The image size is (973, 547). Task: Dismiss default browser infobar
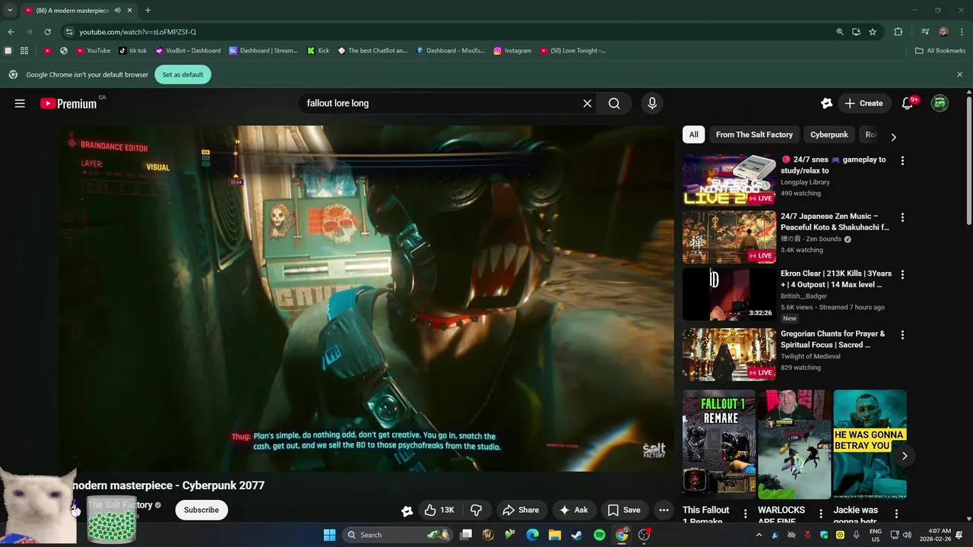click(959, 74)
